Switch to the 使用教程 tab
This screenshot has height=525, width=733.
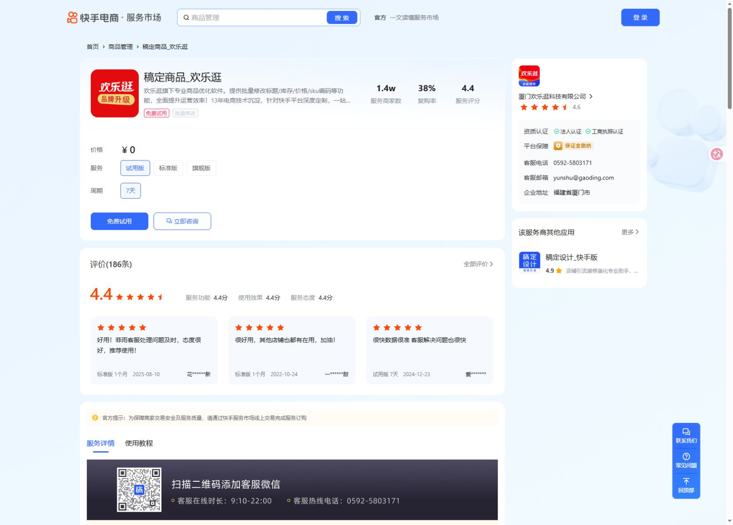(x=139, y=444)
